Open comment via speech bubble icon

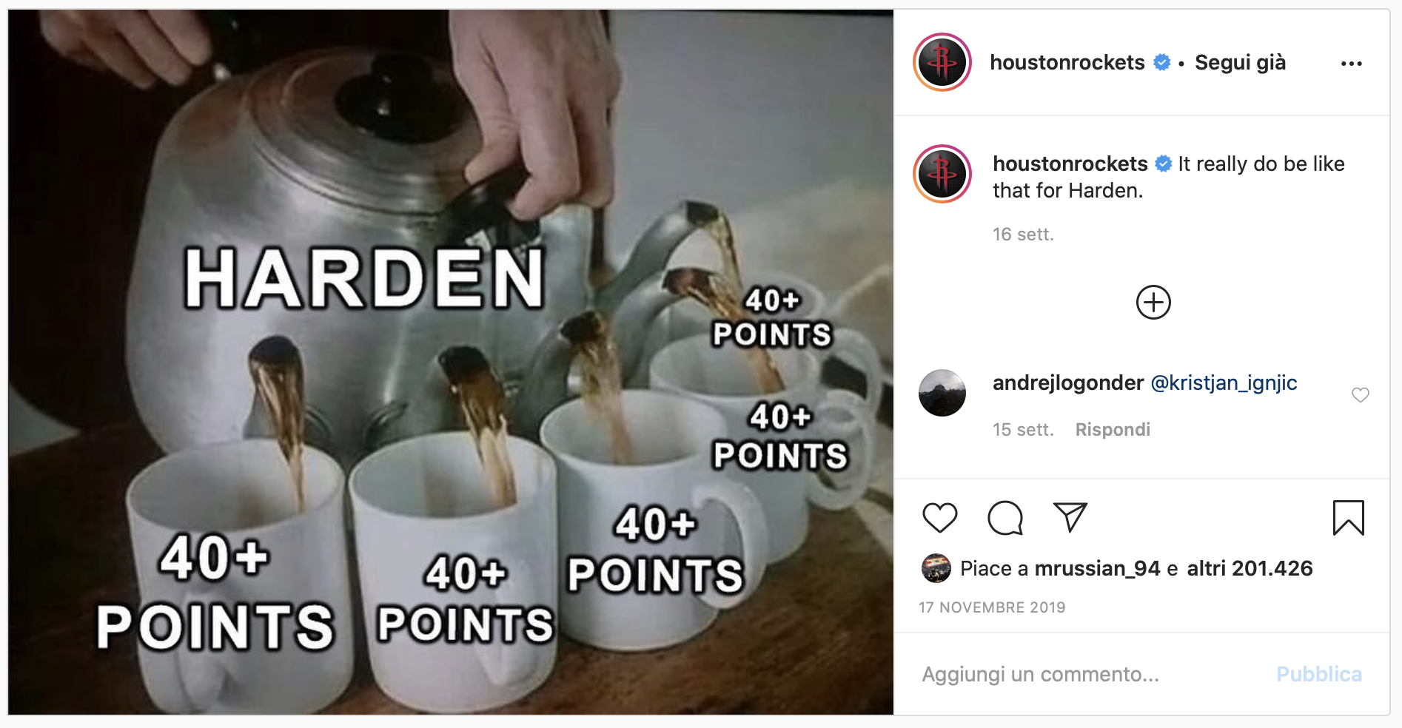[x=1005, y=517]
